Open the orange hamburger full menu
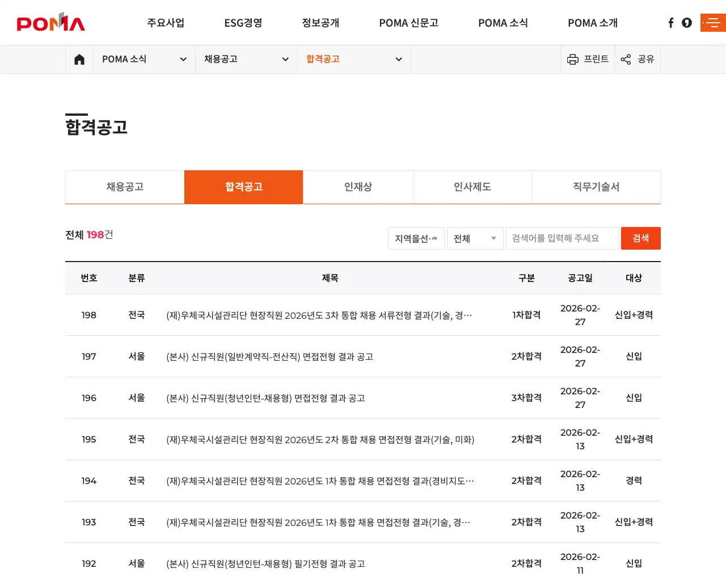 (713, 23)
